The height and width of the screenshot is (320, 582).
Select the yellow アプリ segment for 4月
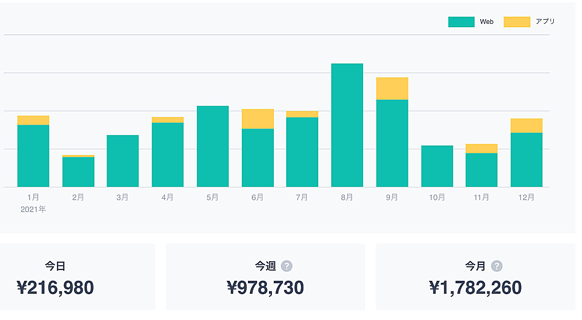click(x=168, y=120)
